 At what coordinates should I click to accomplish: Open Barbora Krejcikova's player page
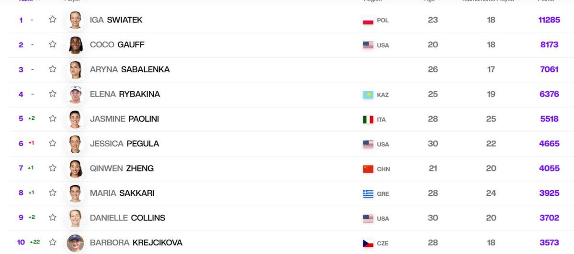(x=136, y=243)
